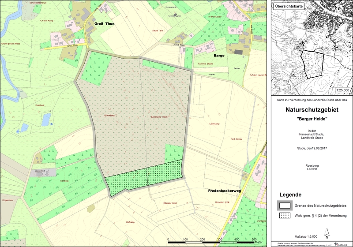Viewport: 353px width, 247px height.
Task: Click the north arrow symbol
Action: click(327, 232)
